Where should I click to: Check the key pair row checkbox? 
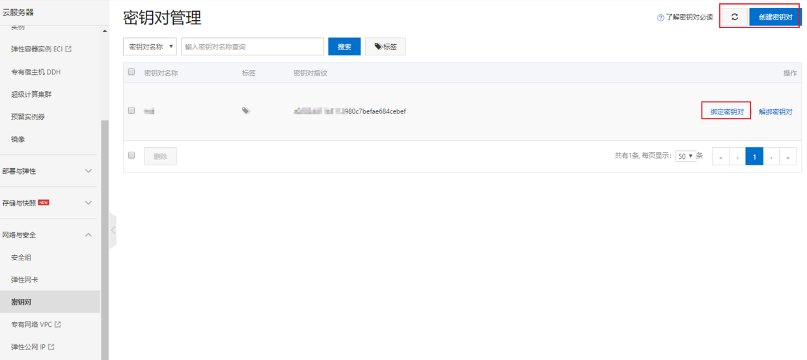(x=131, y=111)
